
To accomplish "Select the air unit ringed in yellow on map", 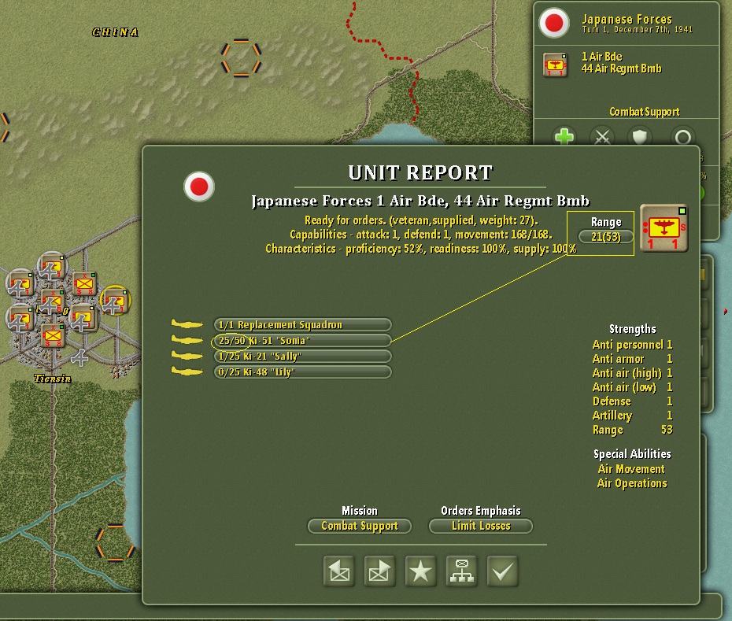I will pyautogui.click(x=115, y=301).
